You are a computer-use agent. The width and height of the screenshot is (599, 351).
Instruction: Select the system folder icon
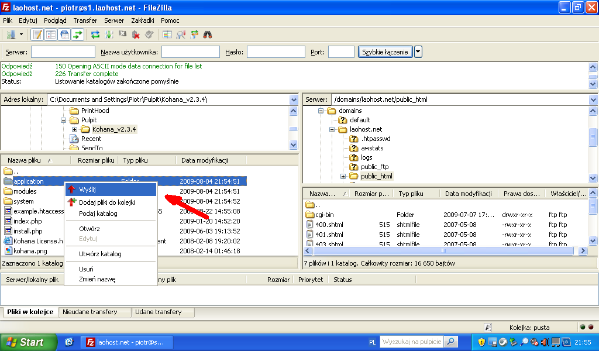(x=8, y=201)
